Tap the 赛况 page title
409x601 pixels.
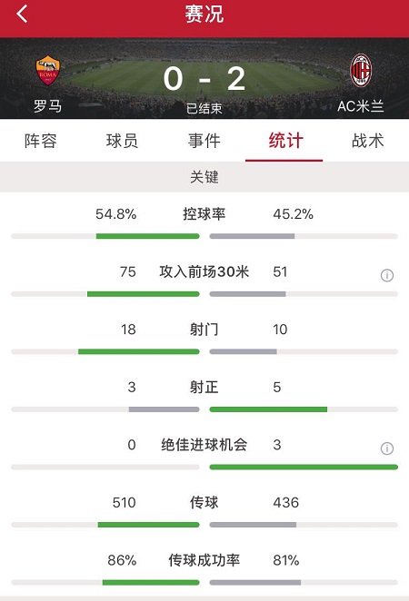coord(204,14)
